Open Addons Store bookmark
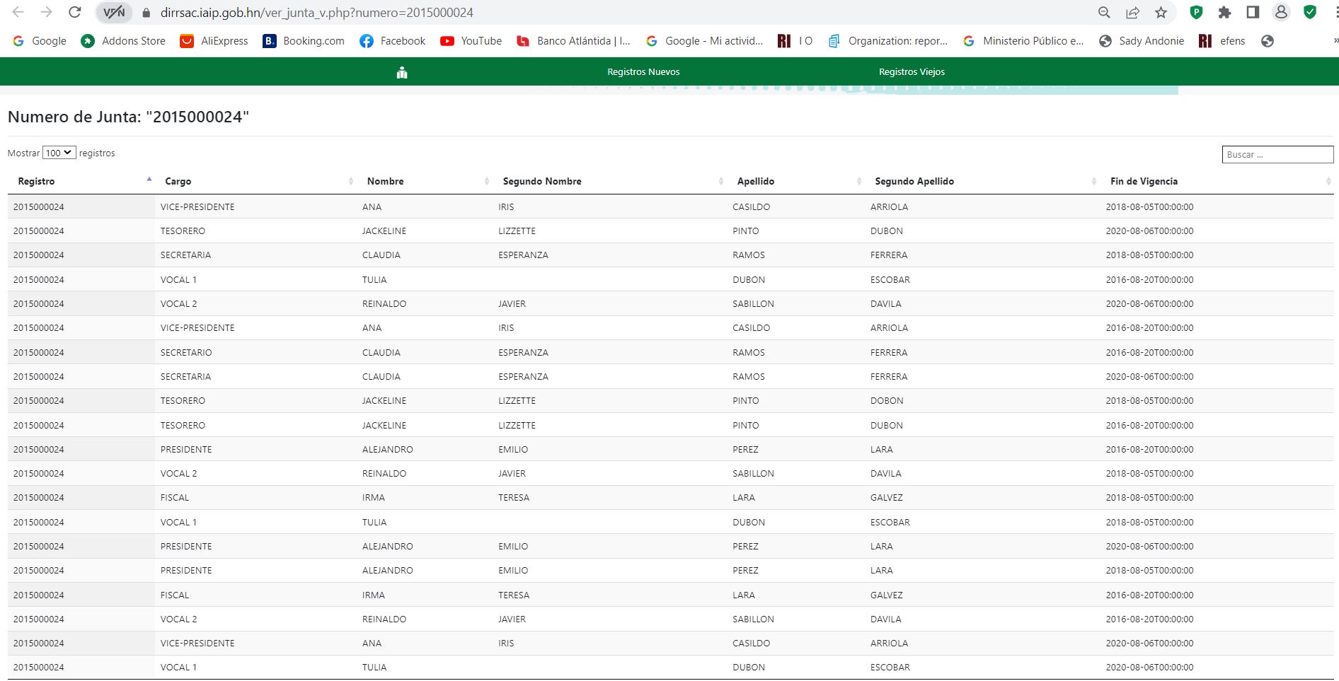 (x=123, y=41)
